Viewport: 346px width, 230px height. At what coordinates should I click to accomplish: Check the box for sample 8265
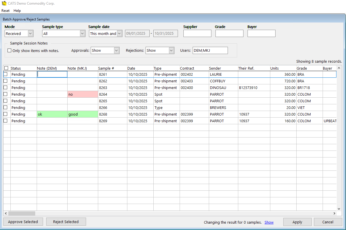click(5, 101)
